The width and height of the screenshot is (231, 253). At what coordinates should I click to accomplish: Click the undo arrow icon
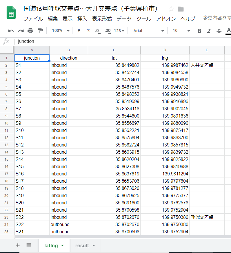tap(11, 31)
